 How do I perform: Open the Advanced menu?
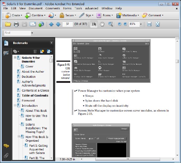92,8
